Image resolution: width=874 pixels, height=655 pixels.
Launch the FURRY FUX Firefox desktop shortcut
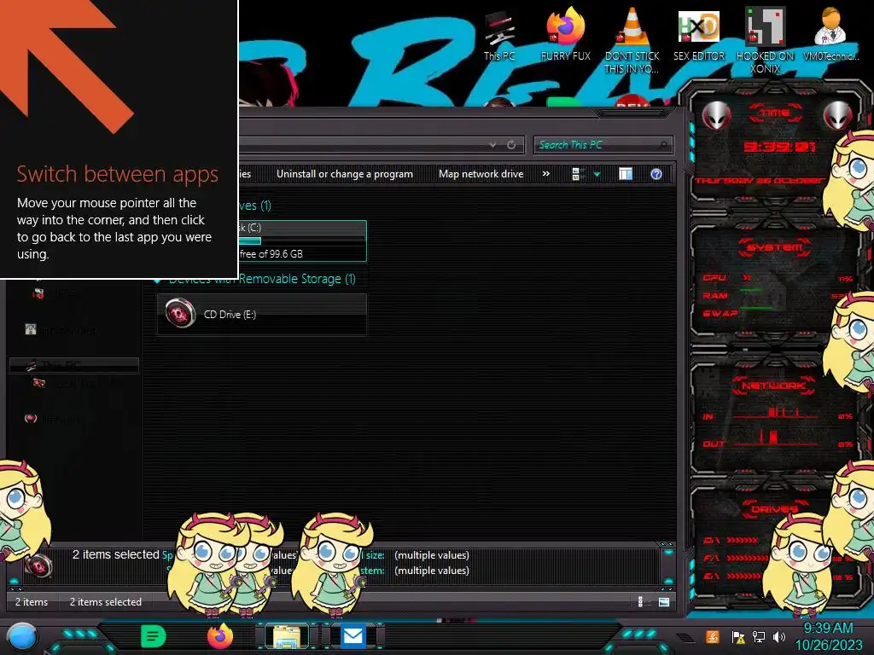pyautogui.click(x=565, y=34)
